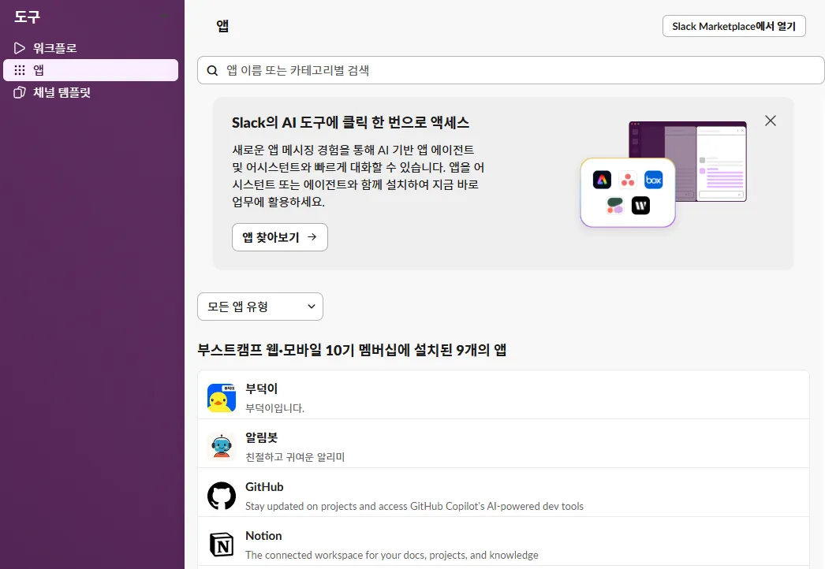The image size is (825, 569).
Task: Select the 앱 item in sidebar
Action: point(91,70)
